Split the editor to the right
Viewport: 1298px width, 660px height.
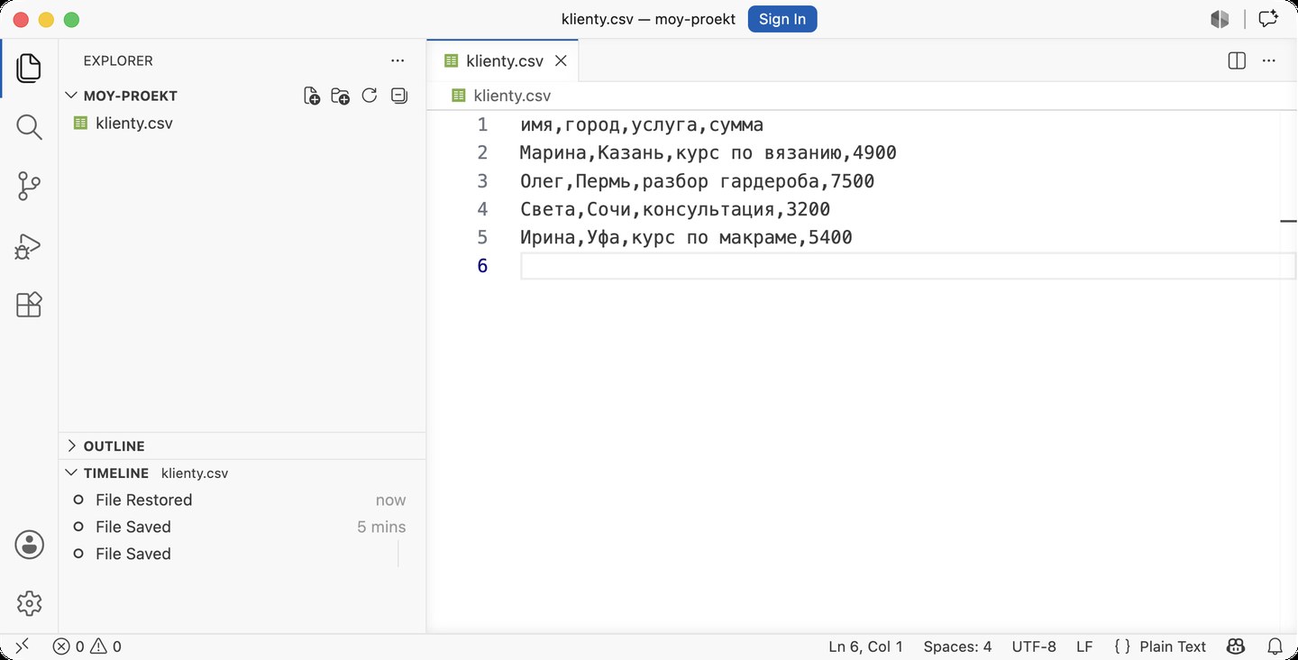click(1237, 60)
